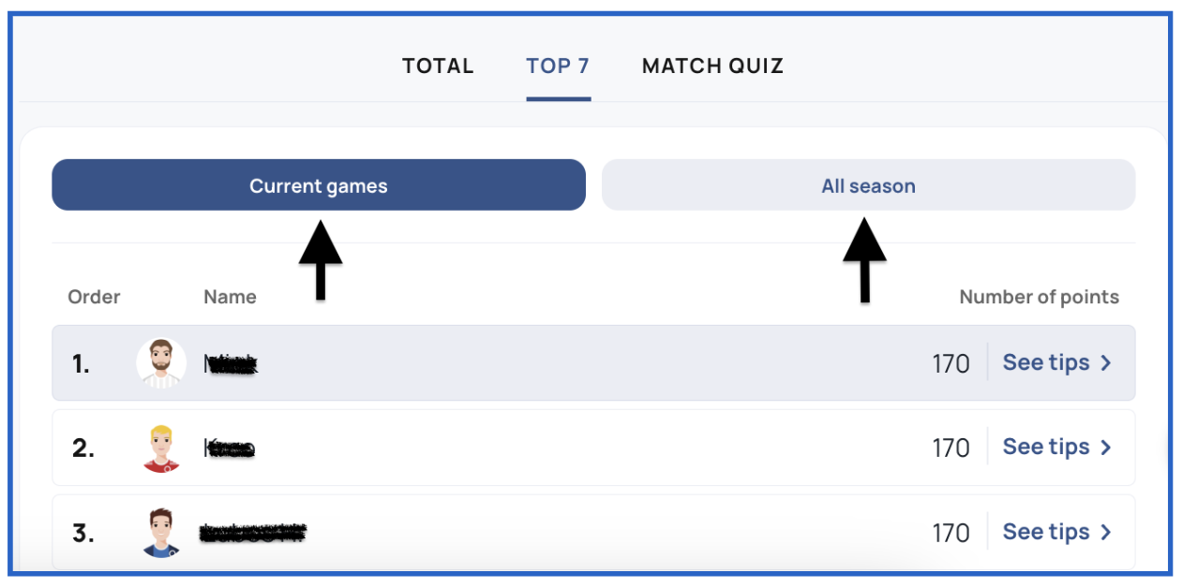
Task: Click the blond avatar of second-place player
Action: 161,448
